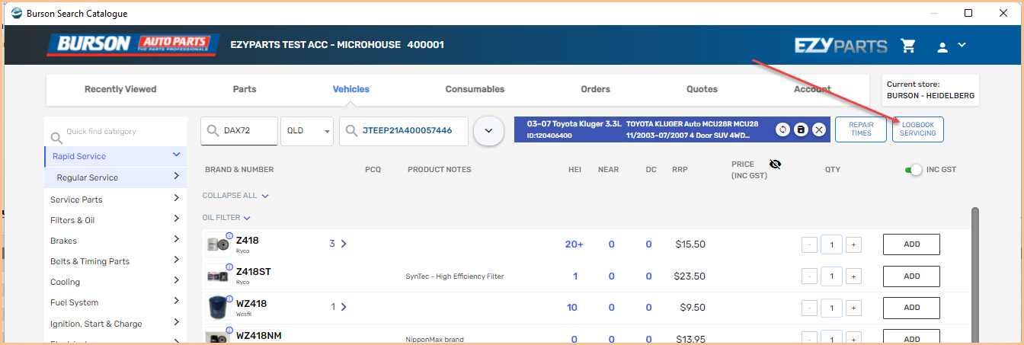1024x345 pixels.
Task: Click the results vertical scrollbar
Action: 975,274
